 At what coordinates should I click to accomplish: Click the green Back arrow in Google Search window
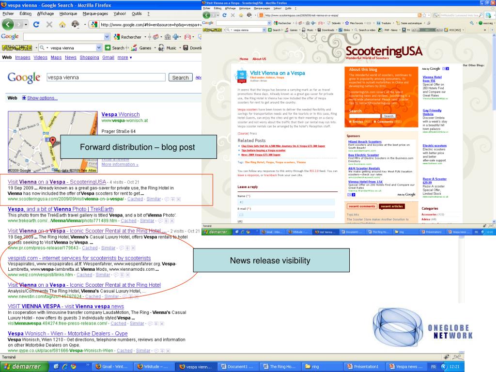(x=8, y=24)
